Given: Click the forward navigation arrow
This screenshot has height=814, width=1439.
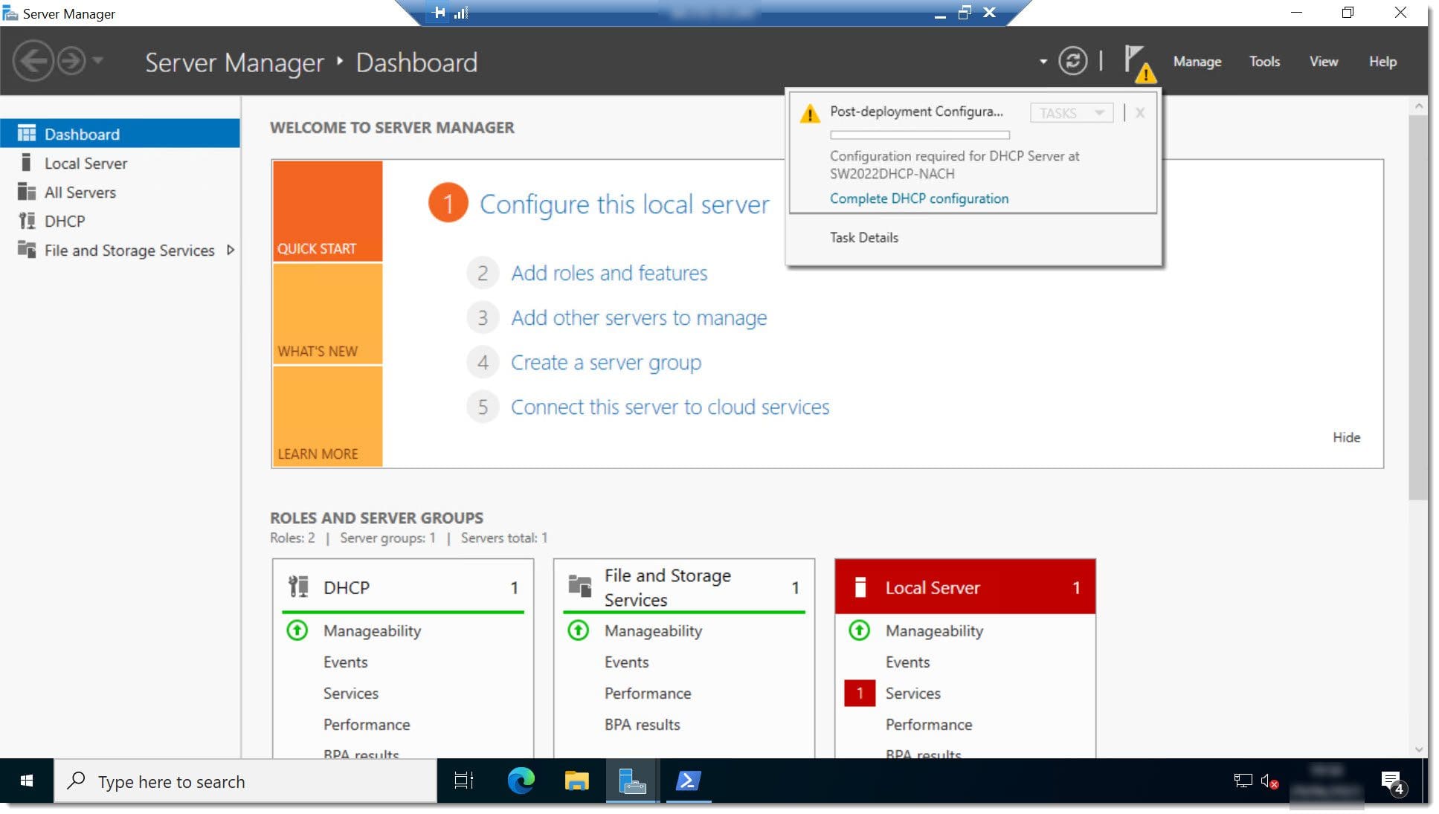Looking at the screenshot, I should [71, 61].
